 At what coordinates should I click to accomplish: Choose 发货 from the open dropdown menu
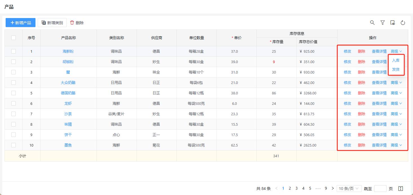coord(396,69)
